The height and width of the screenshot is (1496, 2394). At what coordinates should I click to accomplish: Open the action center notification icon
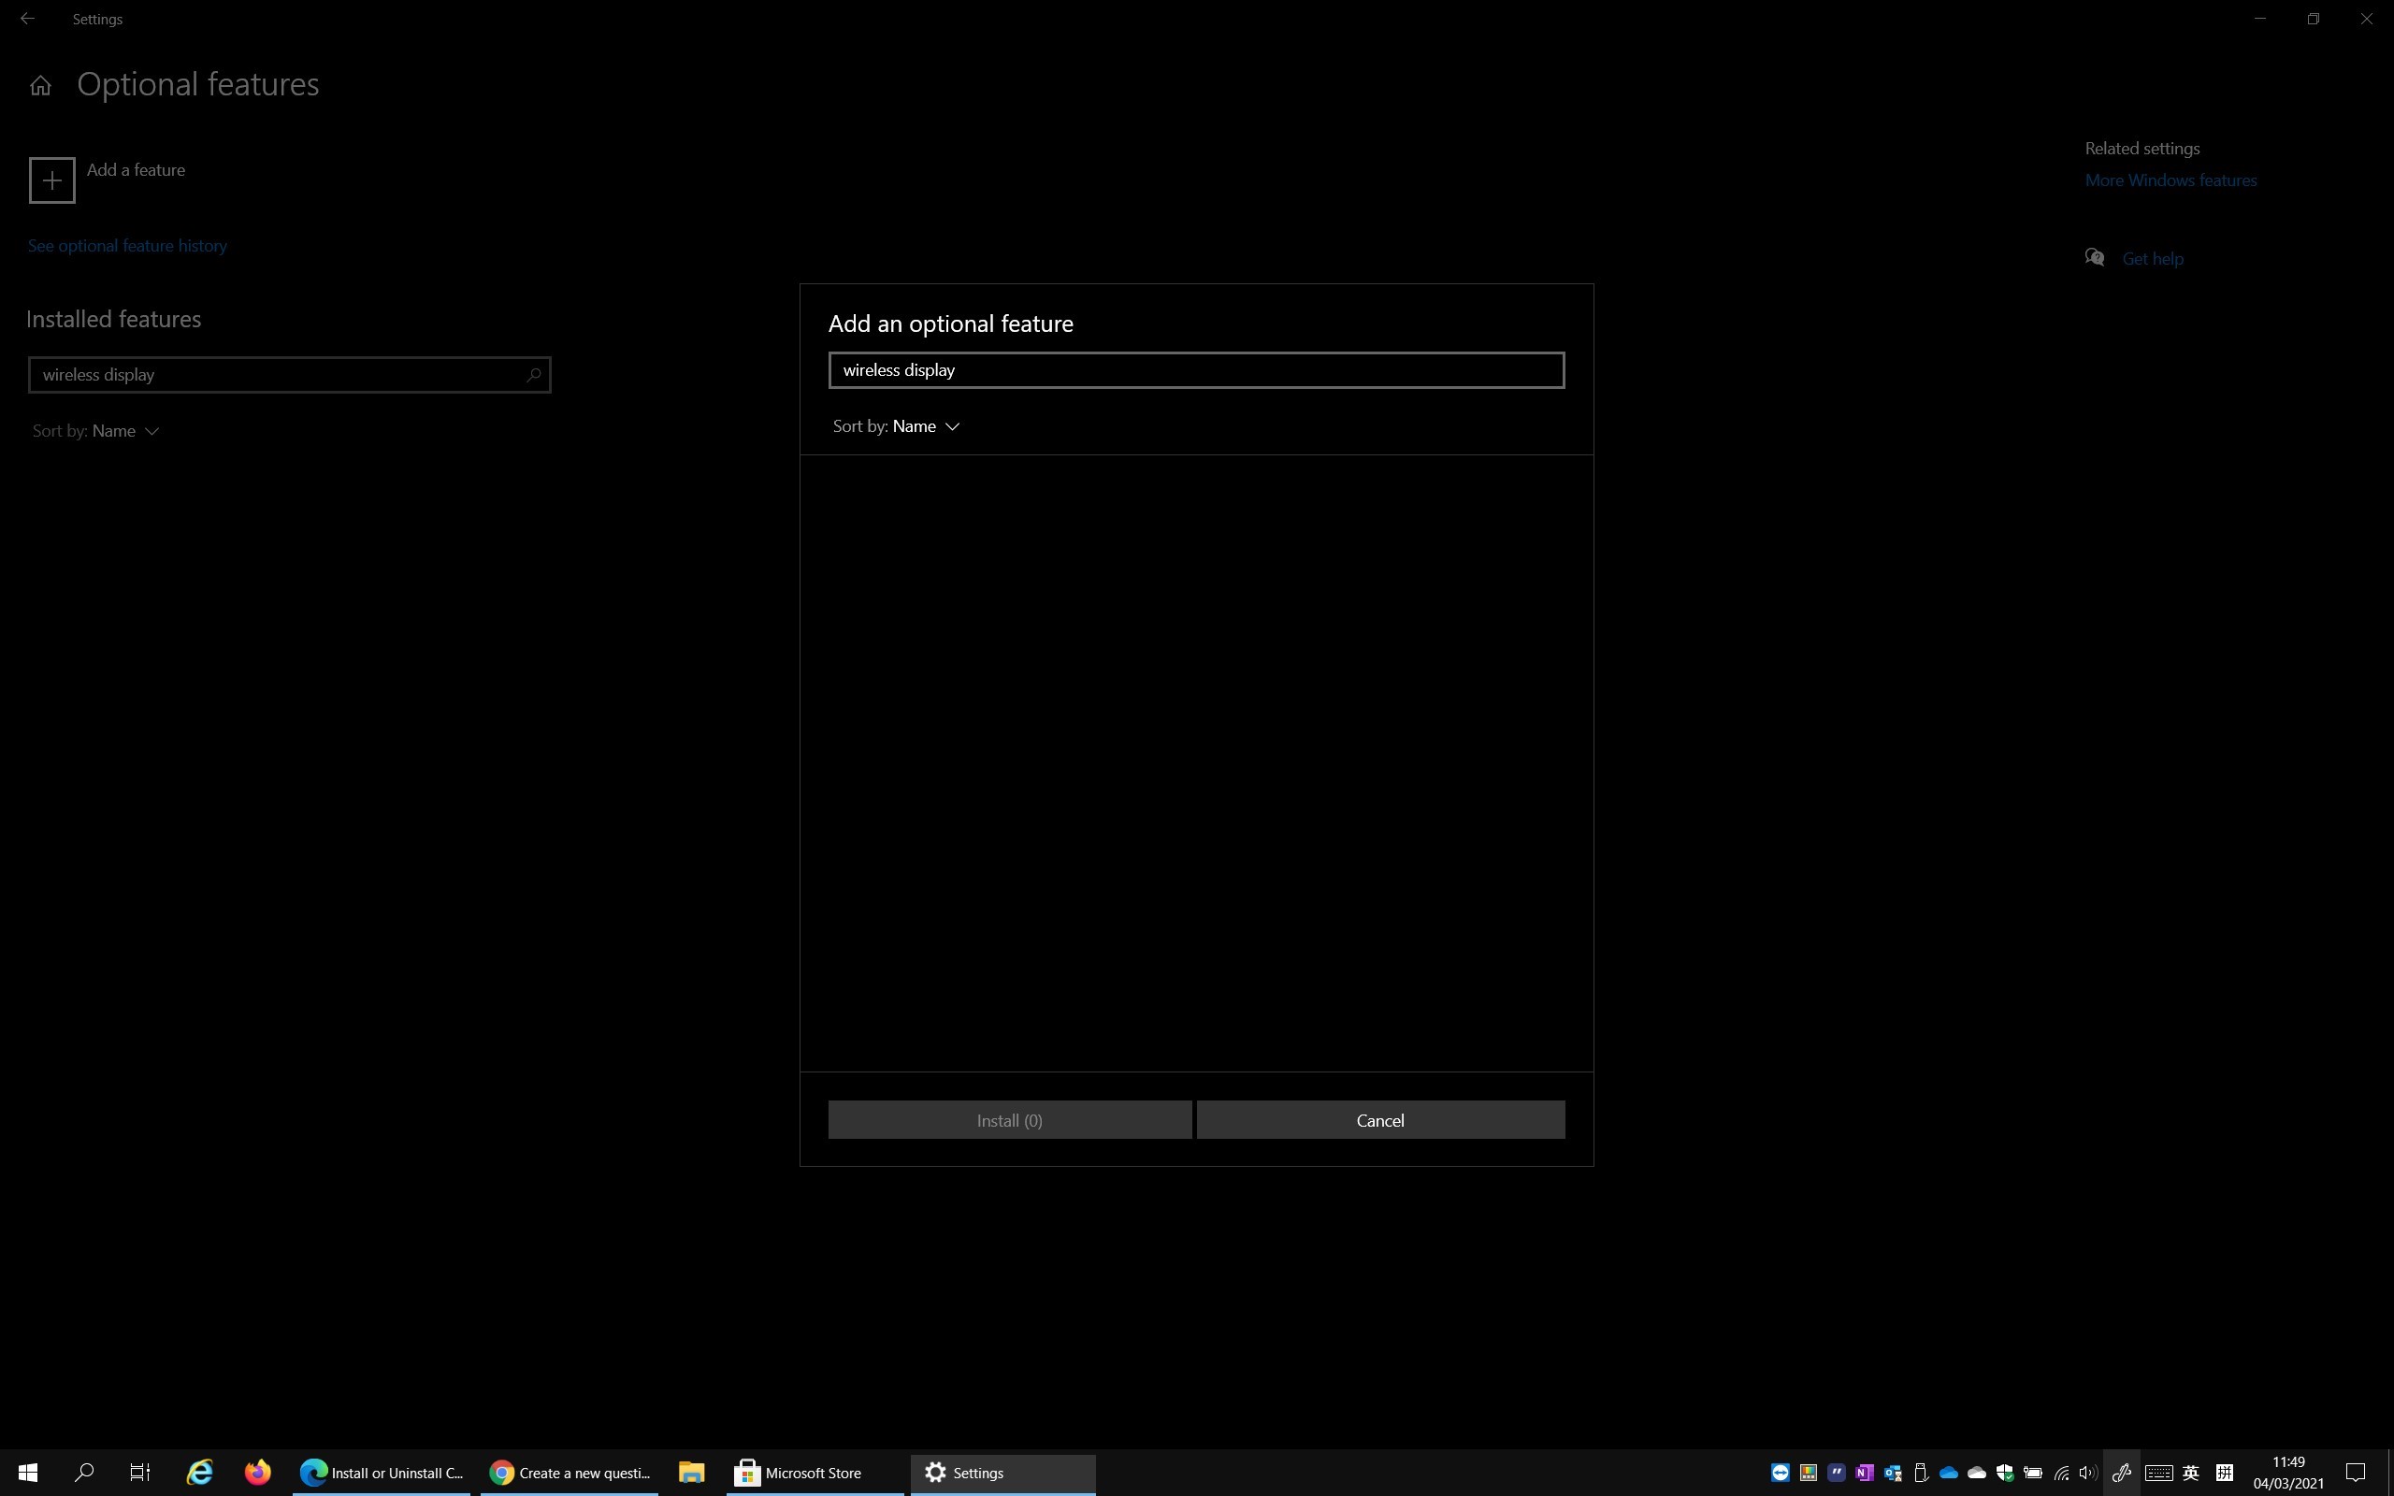click(2357, 1473)
